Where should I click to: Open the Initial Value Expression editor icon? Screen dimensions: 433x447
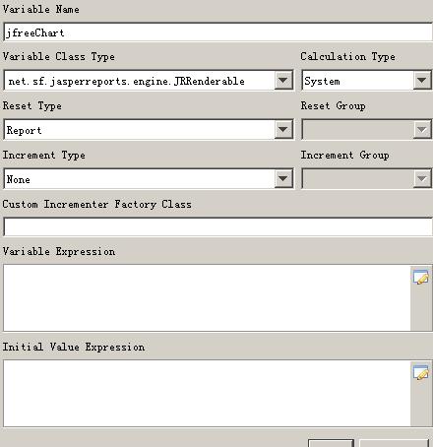[421, 372]
